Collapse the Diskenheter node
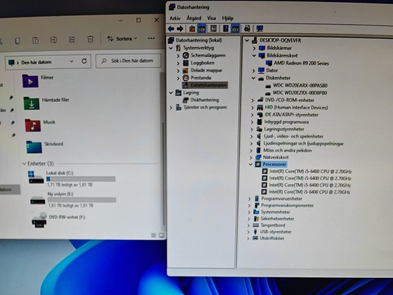393x295 pixels. 254,78
